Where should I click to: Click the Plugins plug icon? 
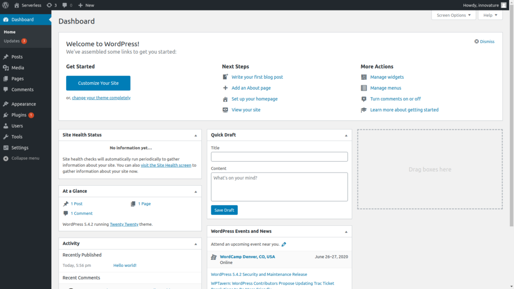click(6, 115)
